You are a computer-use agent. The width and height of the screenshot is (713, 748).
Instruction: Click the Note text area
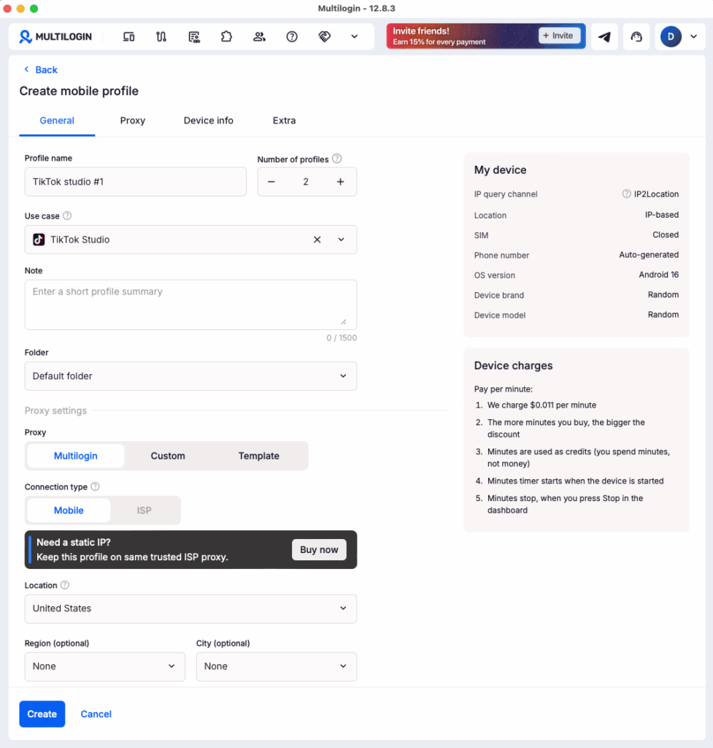190,305
